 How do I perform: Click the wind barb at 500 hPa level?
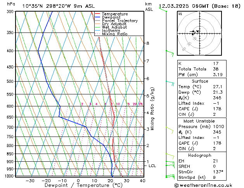(x=170, y=83)
